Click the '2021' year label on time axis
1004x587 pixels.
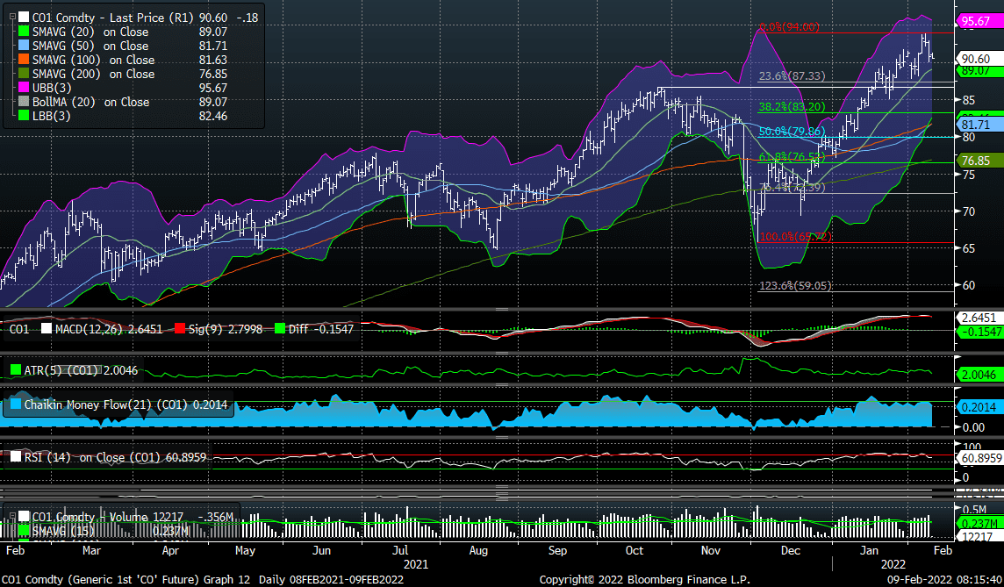pyautogui.click(x=416, y=564)
